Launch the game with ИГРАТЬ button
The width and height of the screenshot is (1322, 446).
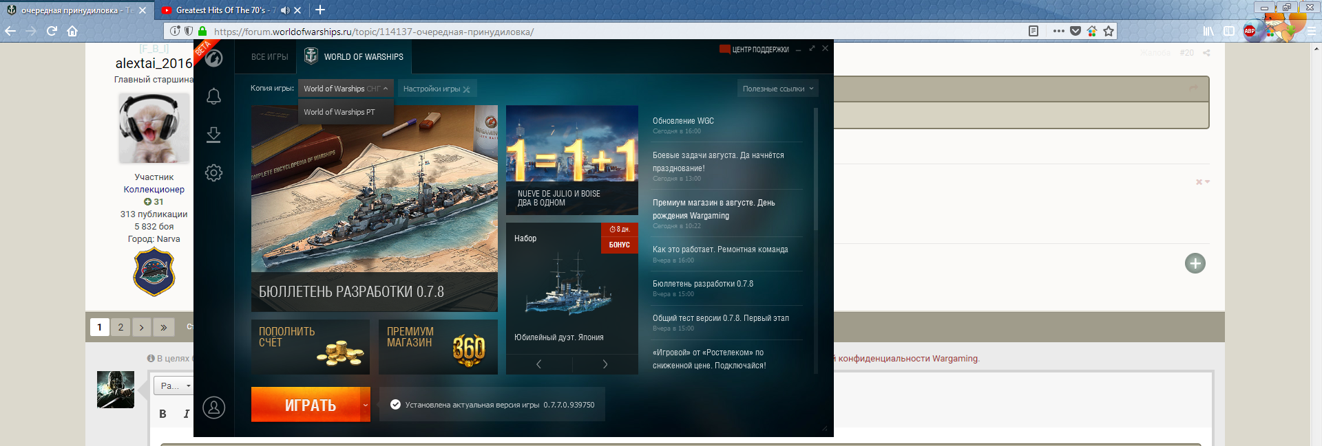(306, 405)
